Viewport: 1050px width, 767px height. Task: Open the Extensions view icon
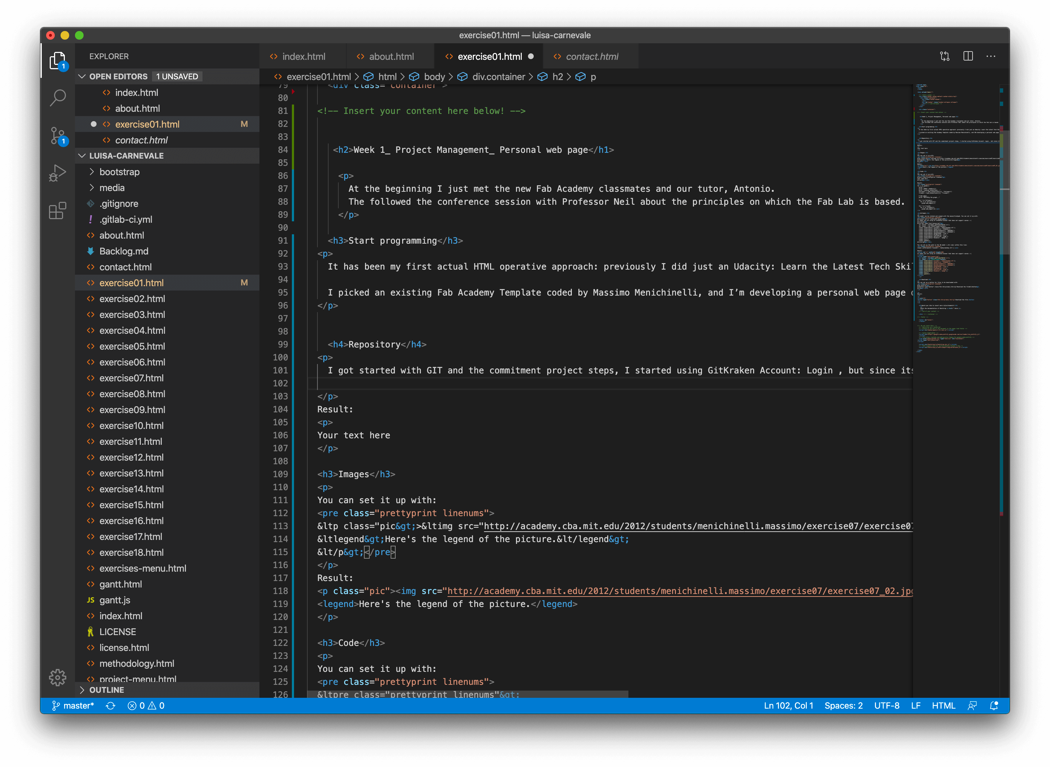pos(58,211)
